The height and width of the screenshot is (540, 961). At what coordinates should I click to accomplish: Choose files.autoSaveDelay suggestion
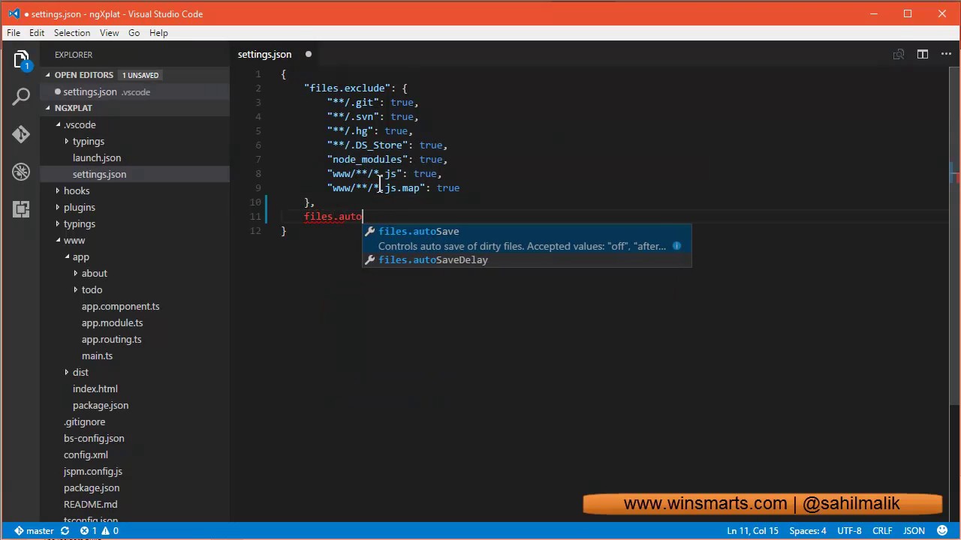click(526, 259)
